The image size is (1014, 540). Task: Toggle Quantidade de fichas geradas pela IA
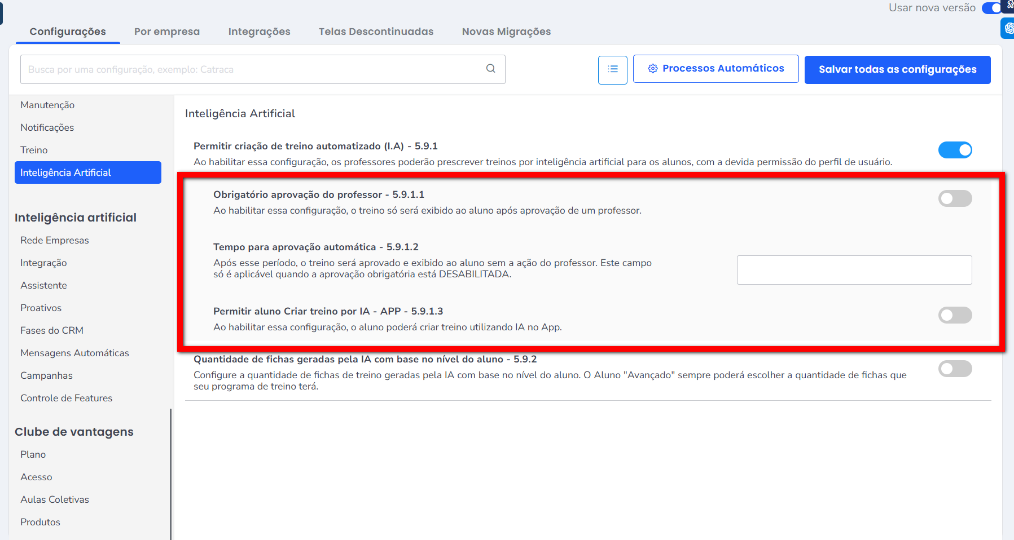[954, 369]
